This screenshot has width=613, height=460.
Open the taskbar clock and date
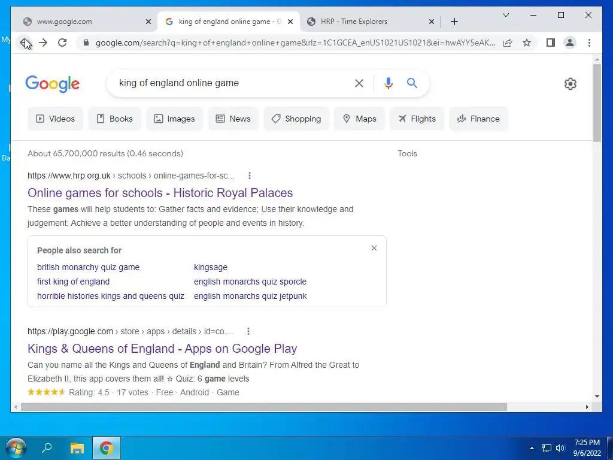tap(587, 448)
